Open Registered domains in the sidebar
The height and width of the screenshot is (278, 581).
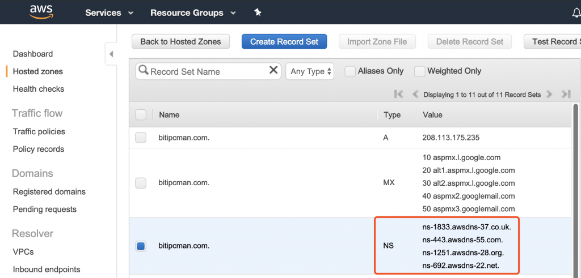pyautogui.click(x=49, y=191)
